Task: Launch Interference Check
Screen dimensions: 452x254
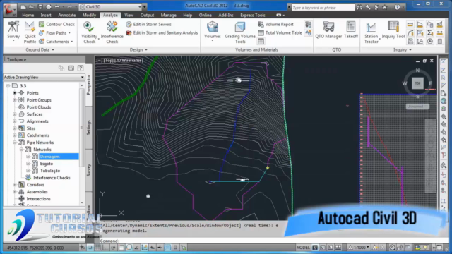Action: click(112, 32)
